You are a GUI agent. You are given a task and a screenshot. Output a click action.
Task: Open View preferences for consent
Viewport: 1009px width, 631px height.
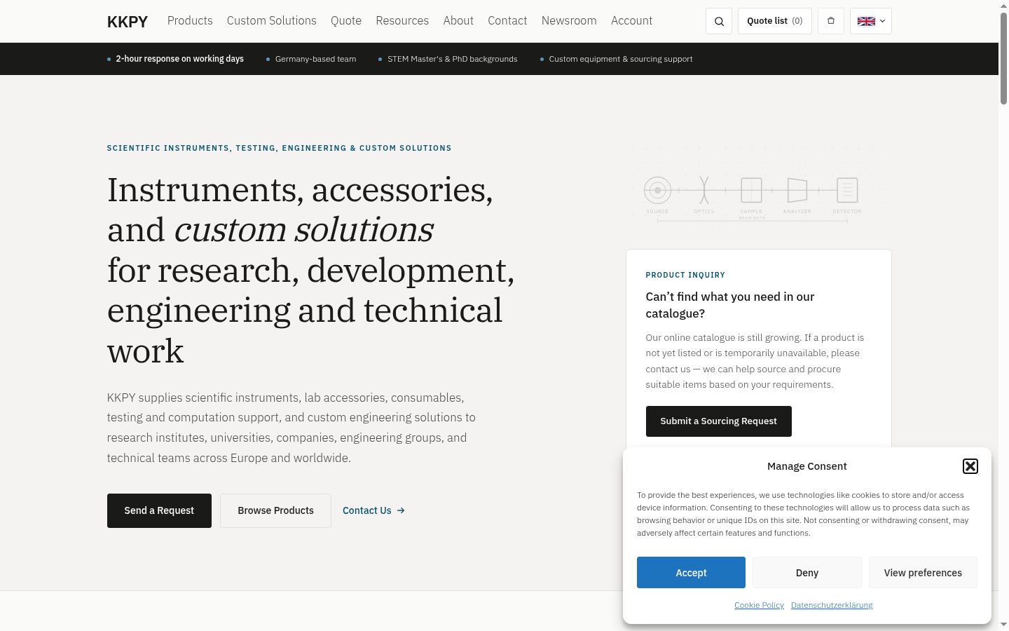923,573
